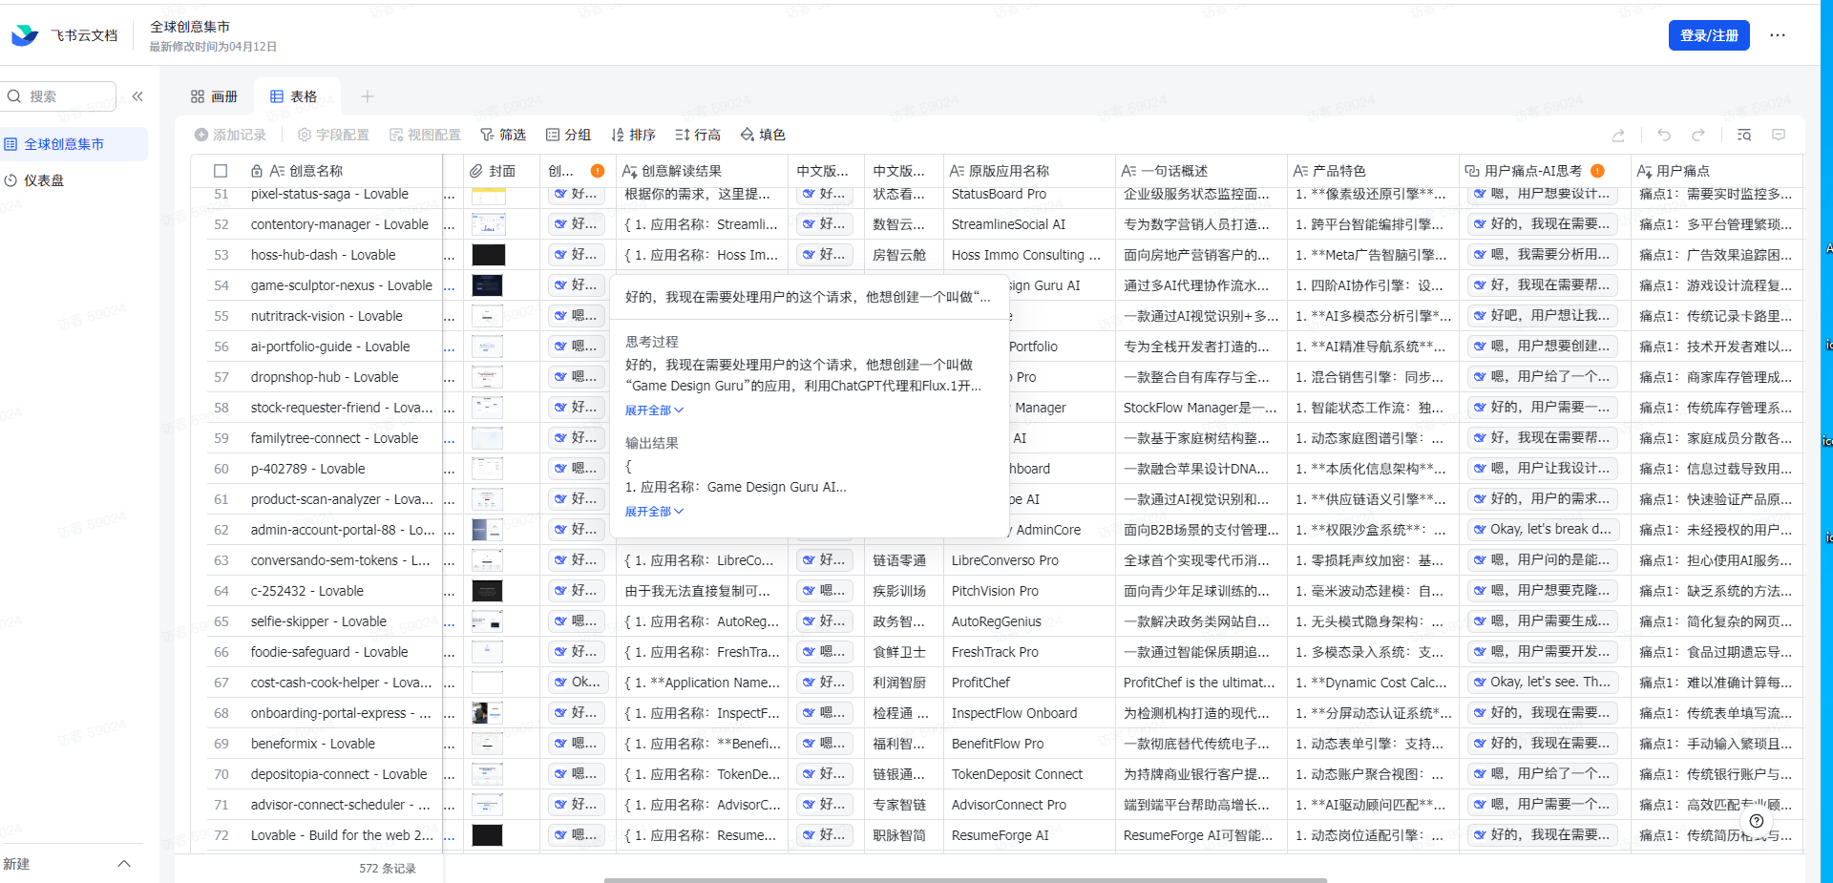Image resolution: width=1833 pixels, height=883 pixels.
Task: Click the 登录/注册 button
Action: 1708,35
